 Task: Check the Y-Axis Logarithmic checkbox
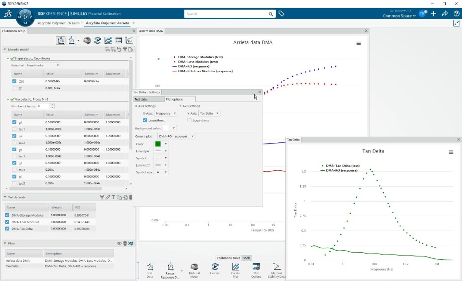pos(189,120)
